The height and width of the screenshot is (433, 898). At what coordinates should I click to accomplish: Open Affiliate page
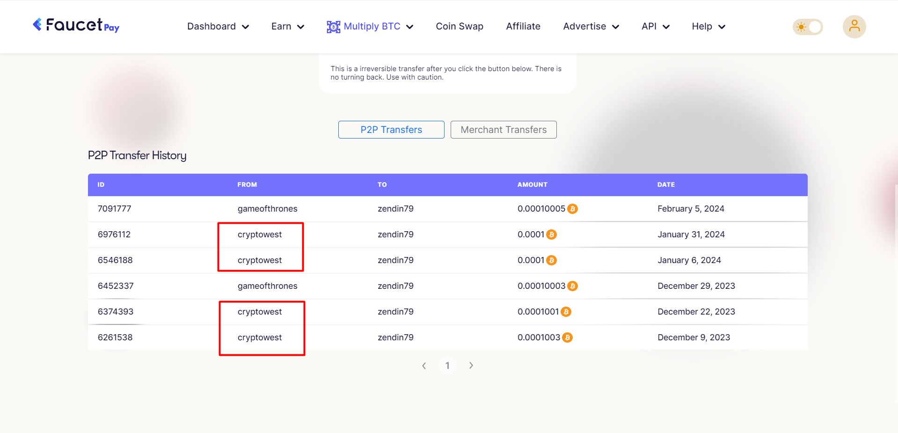pyautogui.click(x=523, y=27)
